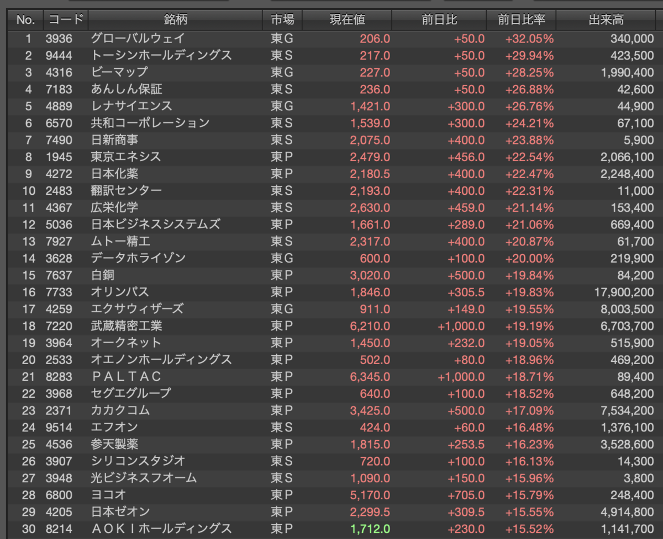Click the +20.00% change rate
The height and width of the screenshot is (539, 663).
click(x=529, y=258)
